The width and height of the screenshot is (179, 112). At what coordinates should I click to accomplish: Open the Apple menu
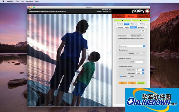(3, 1)
